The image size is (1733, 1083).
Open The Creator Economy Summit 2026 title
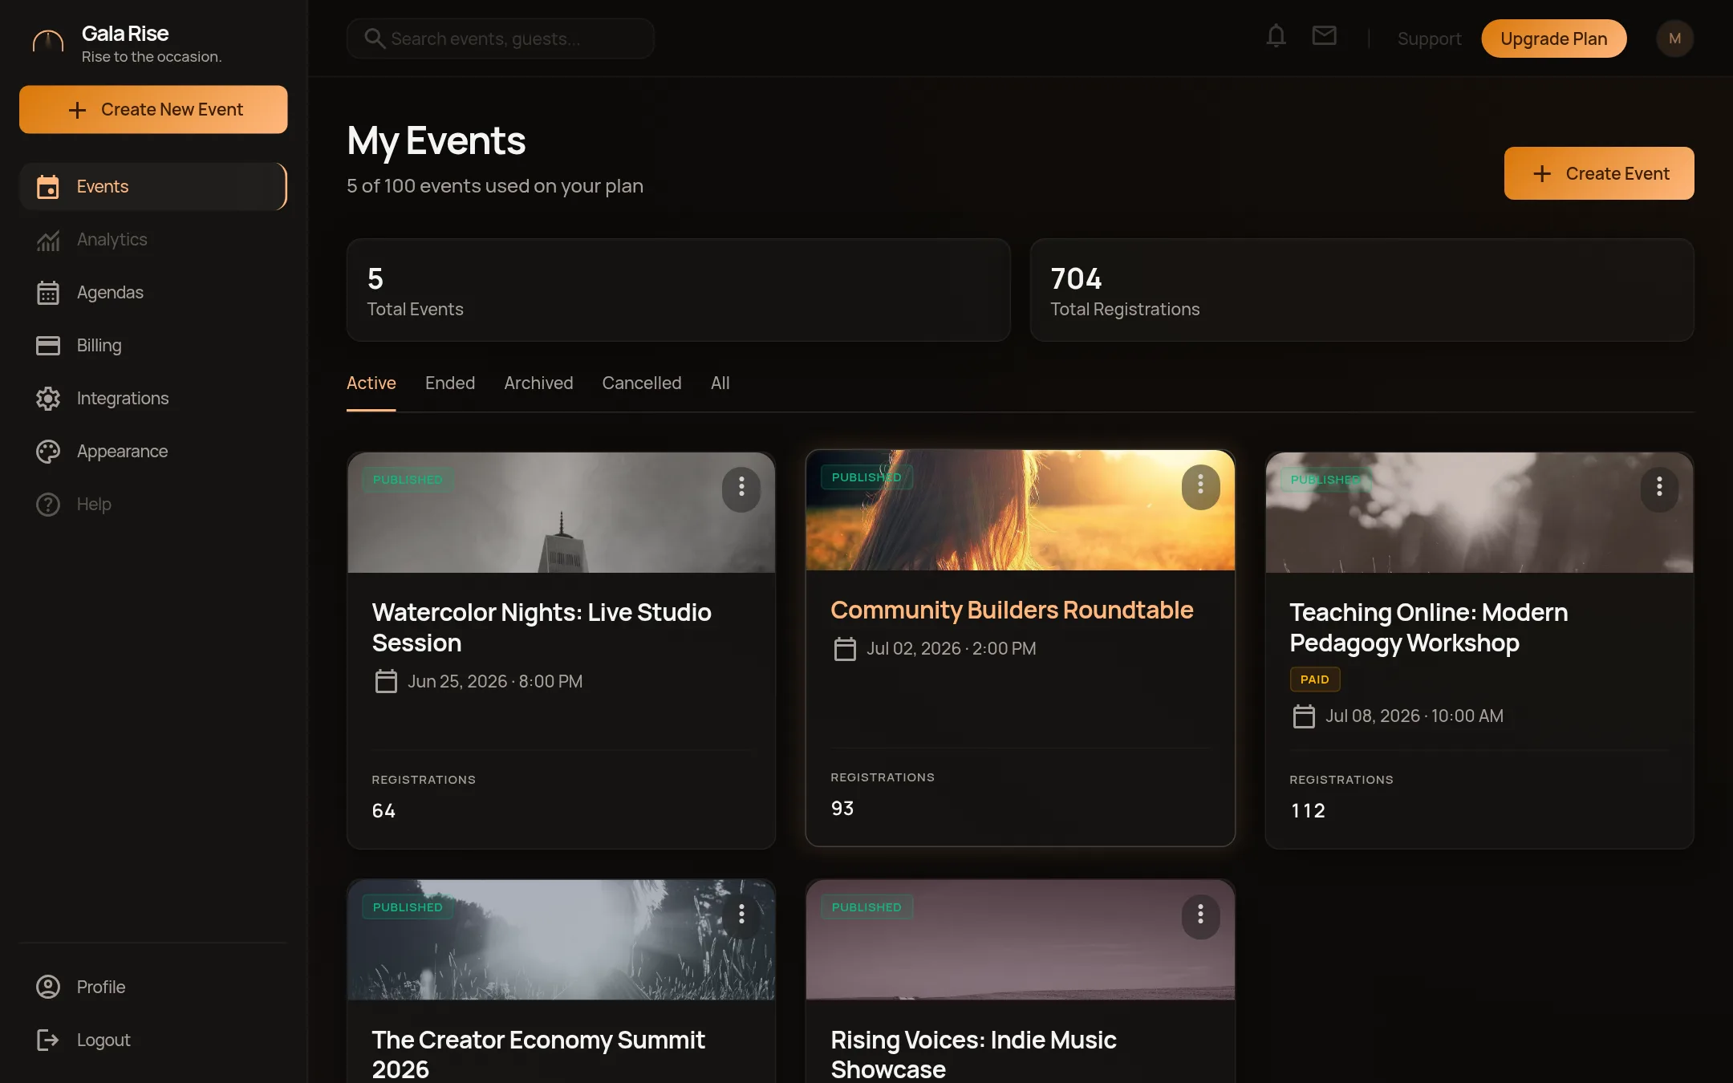point(538,1054)
